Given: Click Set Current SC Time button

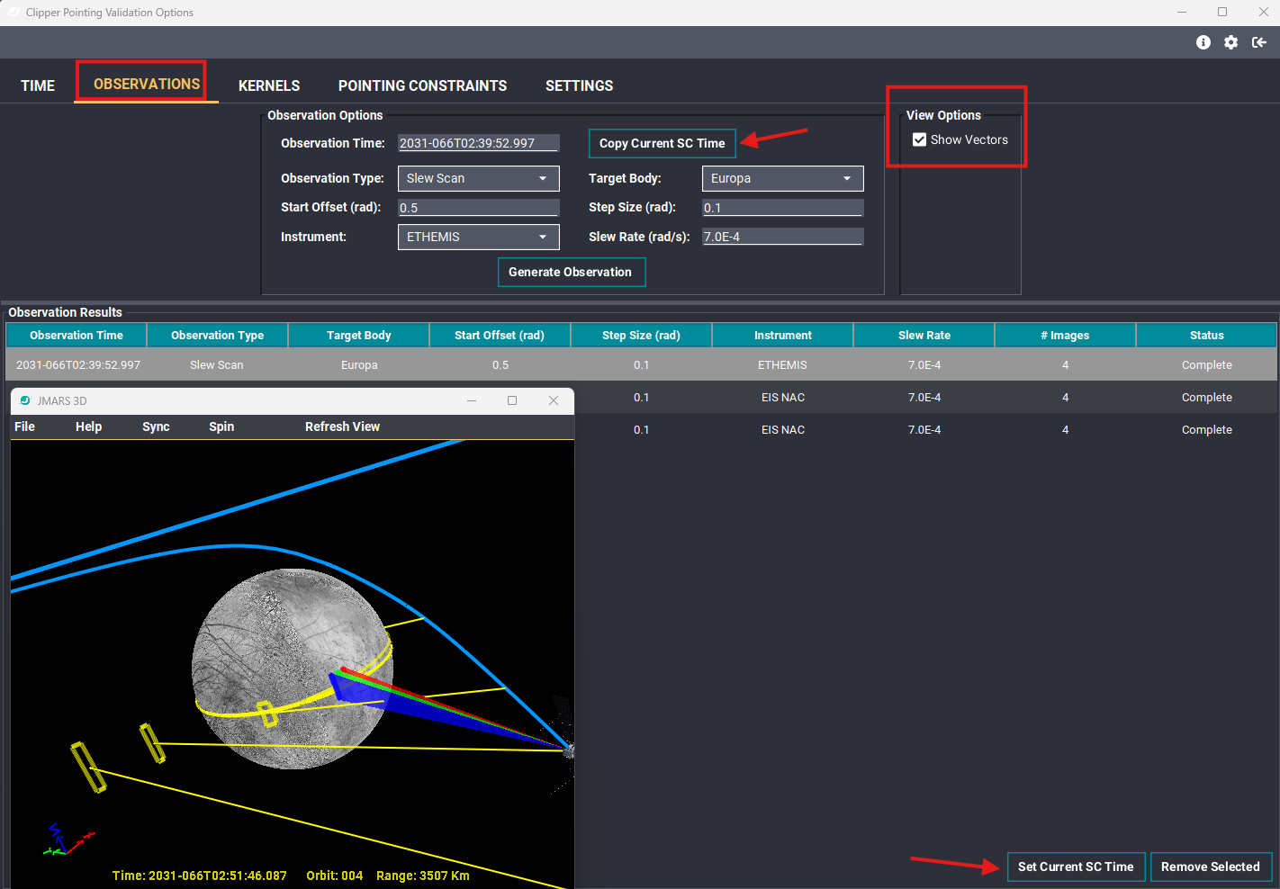Looking at the screenshot, I should pyautogui.click(x=1076, y=867).
